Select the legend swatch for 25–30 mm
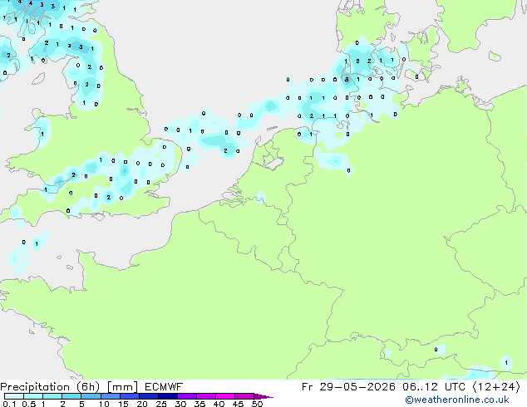 pyautogui.click(x=168, y=396)
